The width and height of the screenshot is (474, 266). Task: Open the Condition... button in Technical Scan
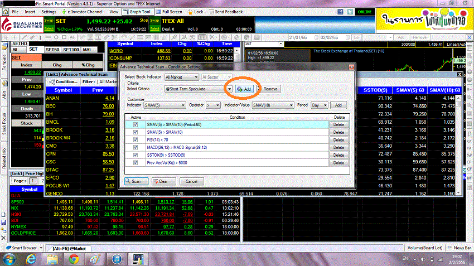click(63, 81)
